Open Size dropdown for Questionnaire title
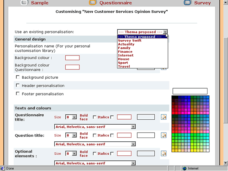 click(x=74, y=117)
